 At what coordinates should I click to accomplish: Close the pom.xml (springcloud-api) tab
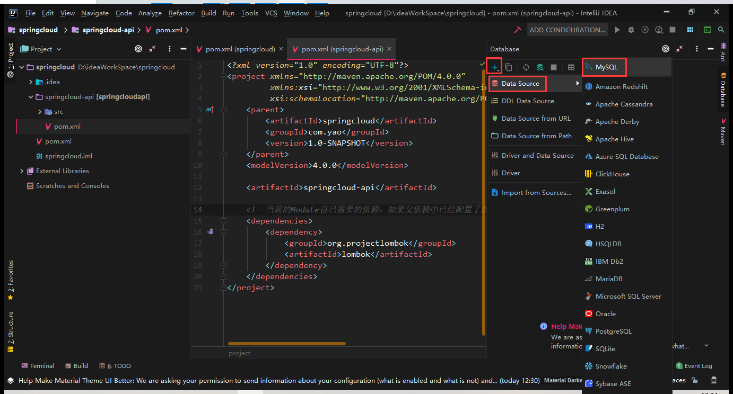tap(389, 49)
